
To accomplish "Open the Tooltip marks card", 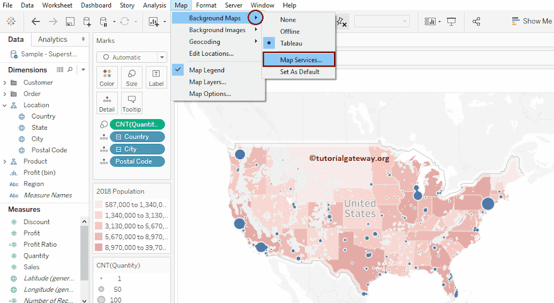I will (x=131, y=103).
